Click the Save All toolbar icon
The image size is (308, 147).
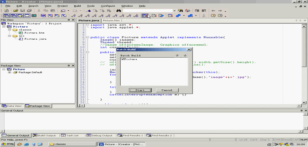pos(29,11)
